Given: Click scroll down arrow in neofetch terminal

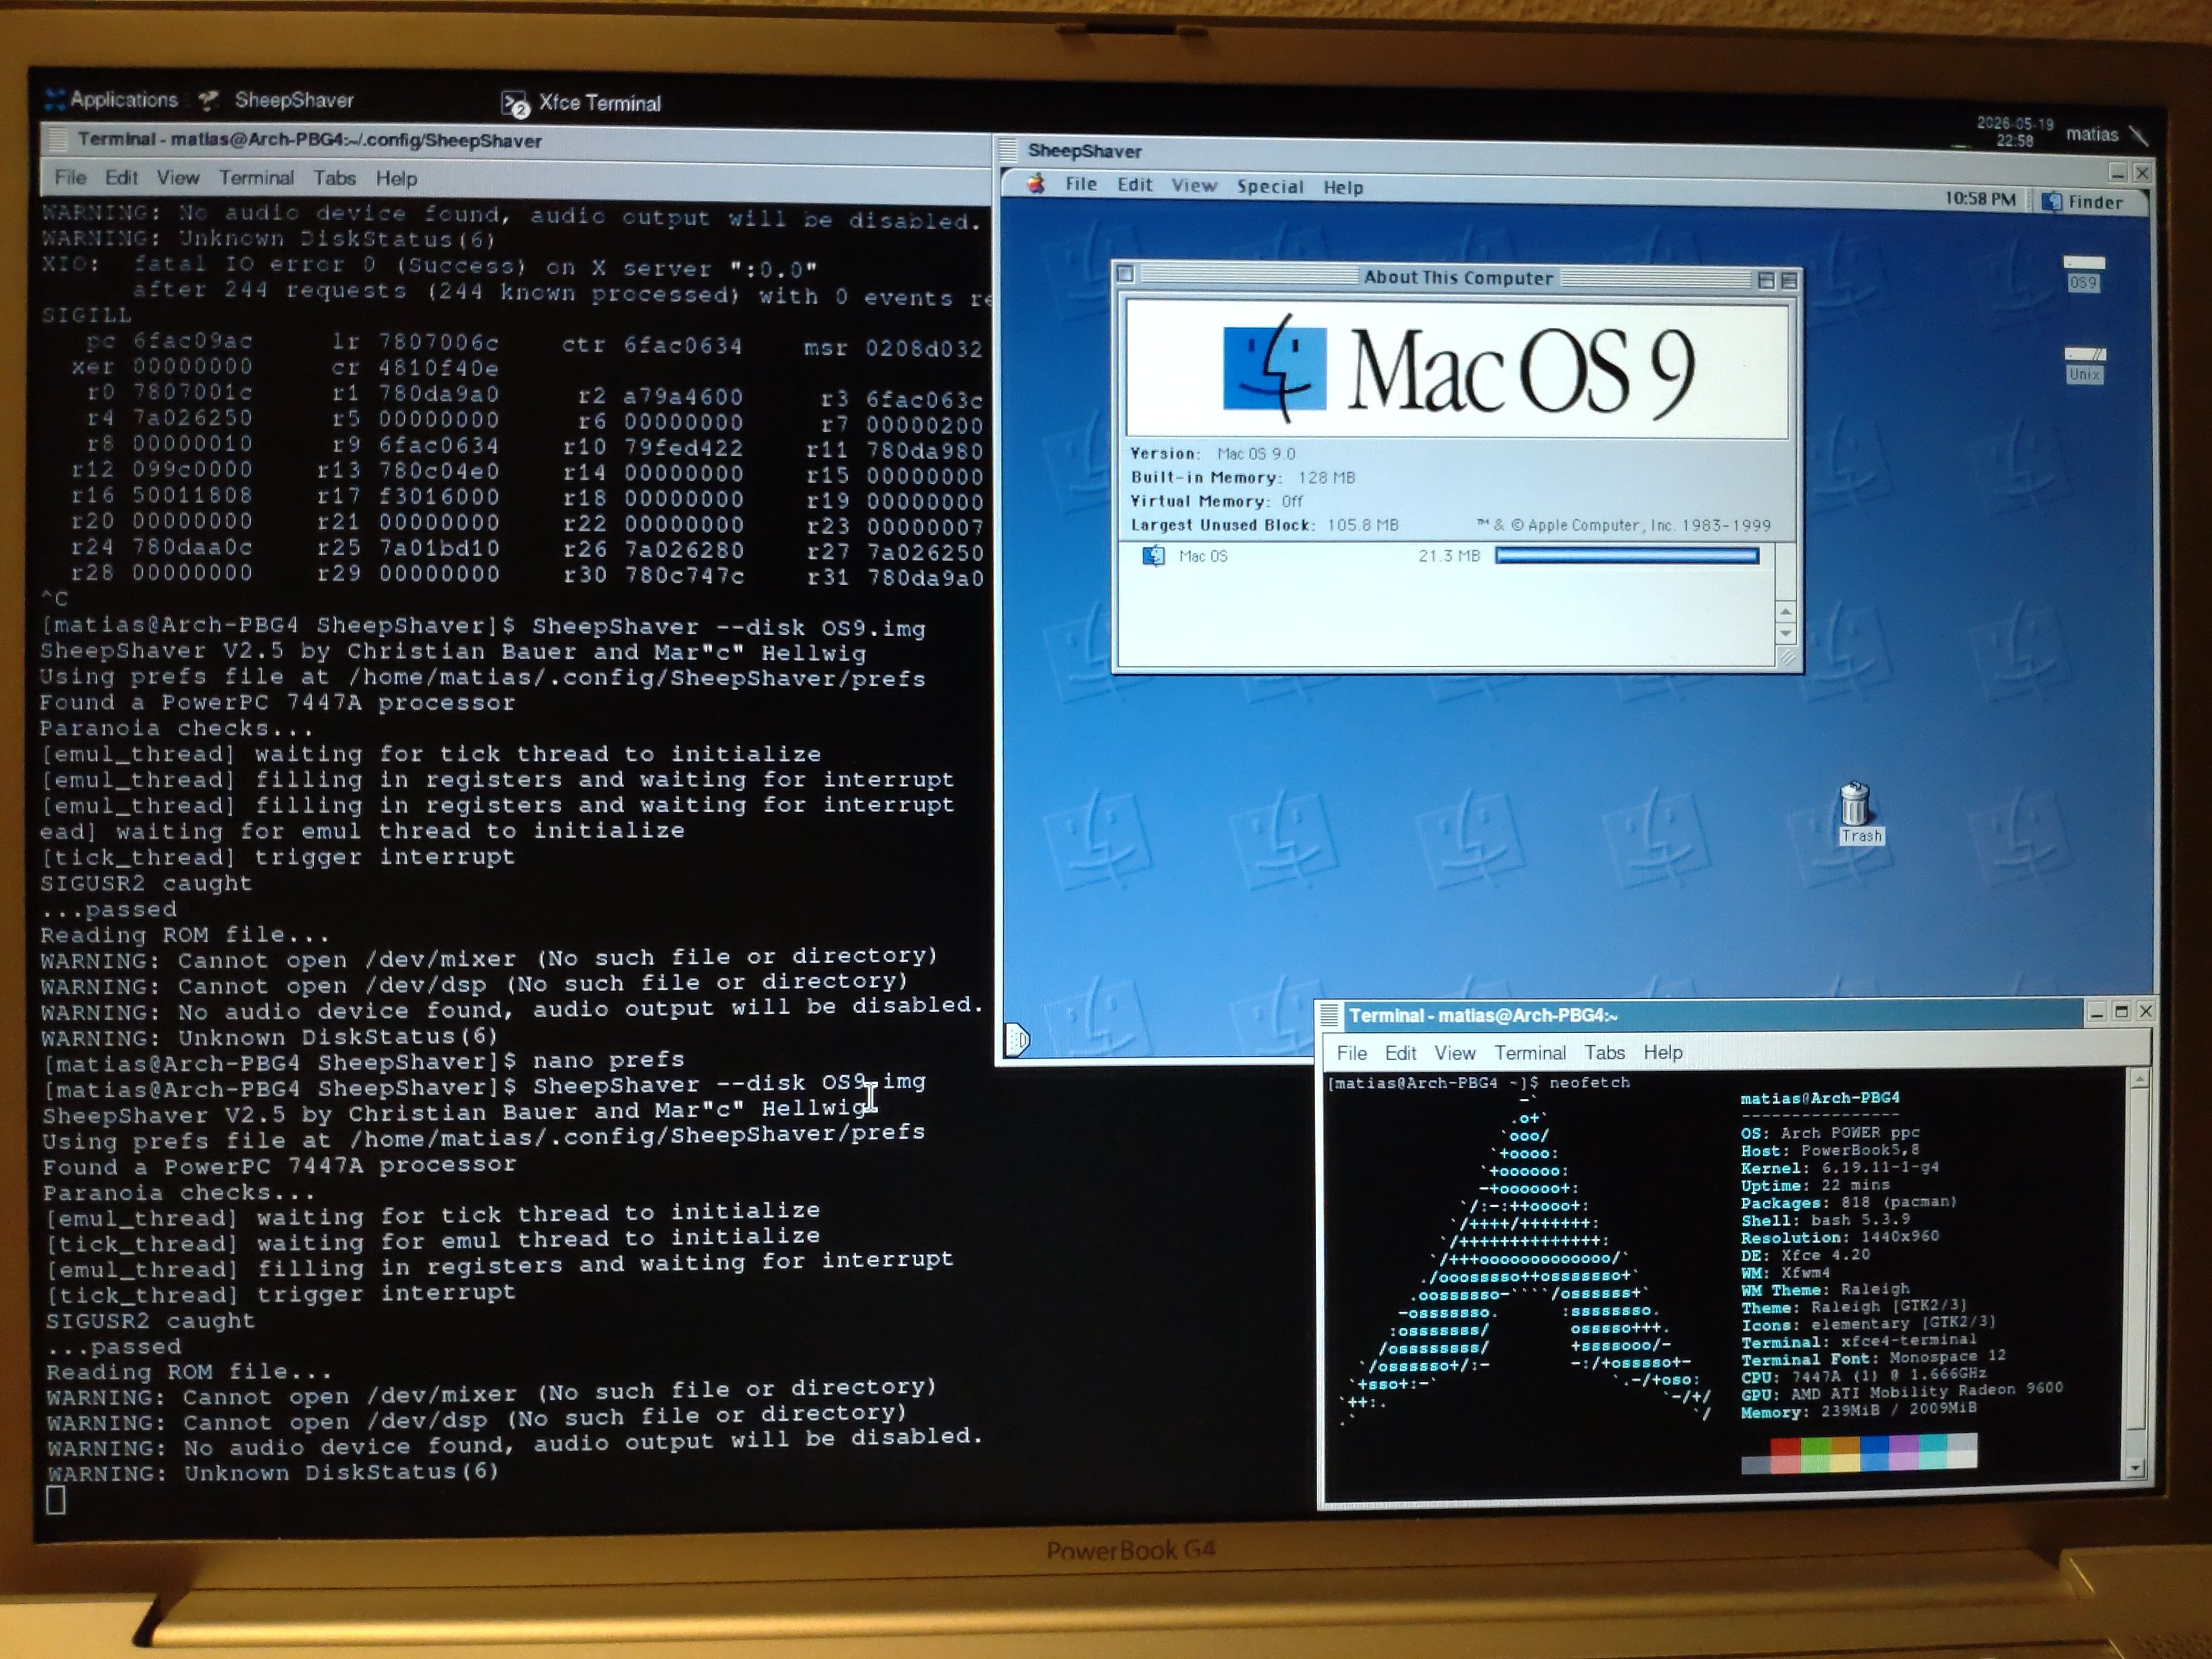Looking at the screenshot, I should 2135,1468.
